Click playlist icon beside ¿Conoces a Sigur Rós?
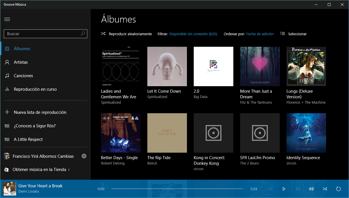The image size is (349, 198). (x=7, y=126)
